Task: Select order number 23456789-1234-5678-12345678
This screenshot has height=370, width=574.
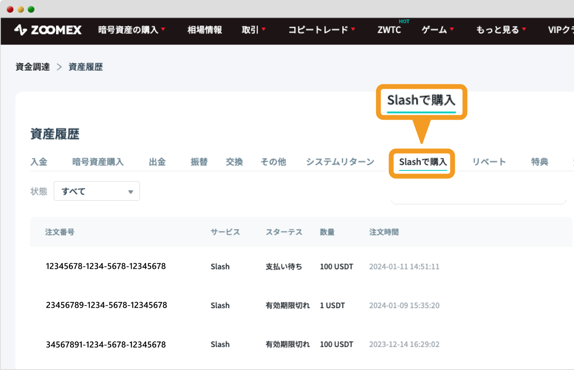Action: (x=106, y=305)
